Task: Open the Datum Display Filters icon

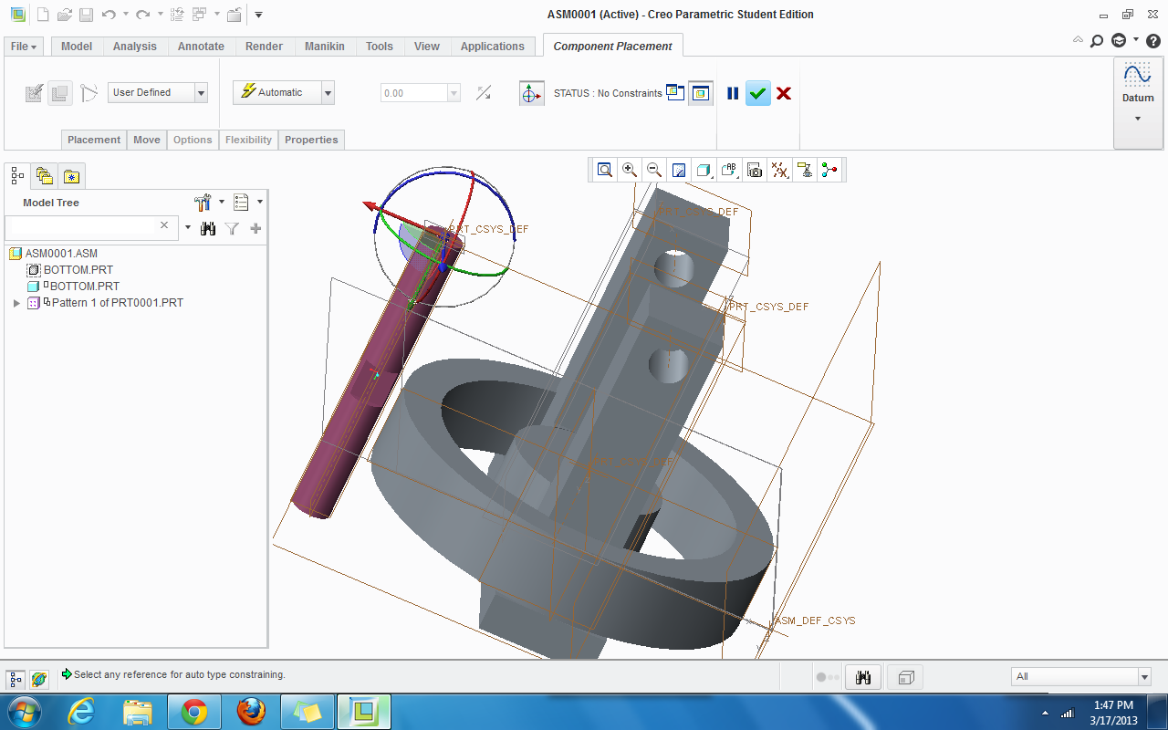Action: [x=779, y=170]
